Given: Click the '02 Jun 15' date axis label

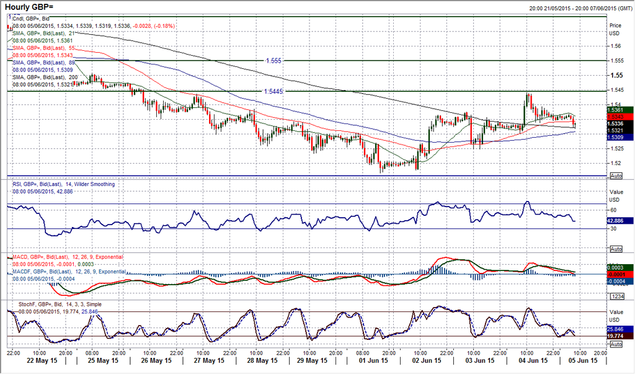Looking at the screenshot, I should click(x=426, y=360).
